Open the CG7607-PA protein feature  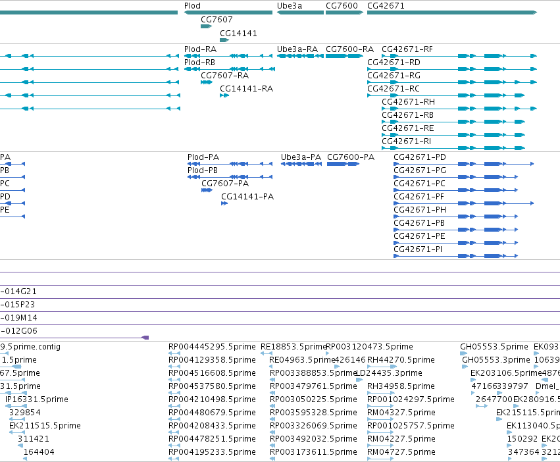coord(207,190)
